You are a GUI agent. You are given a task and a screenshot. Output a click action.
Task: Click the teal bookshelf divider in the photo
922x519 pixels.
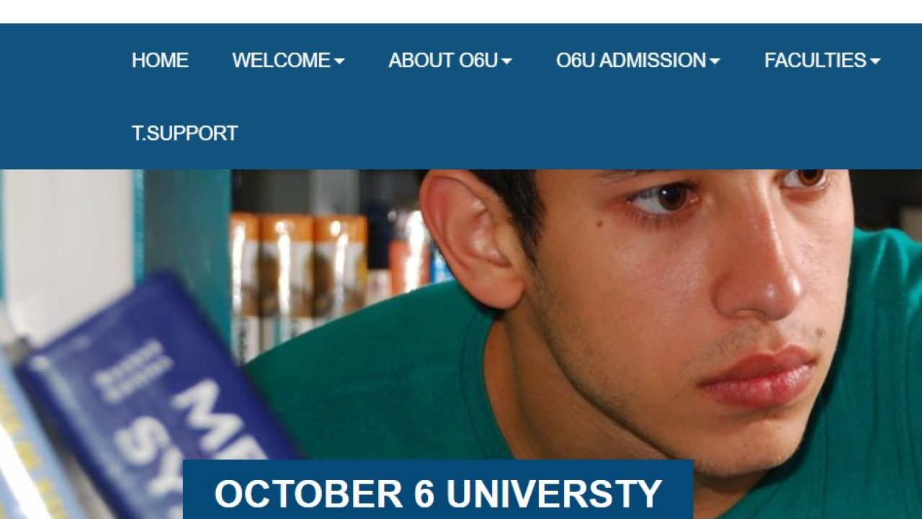pos(183,238)
